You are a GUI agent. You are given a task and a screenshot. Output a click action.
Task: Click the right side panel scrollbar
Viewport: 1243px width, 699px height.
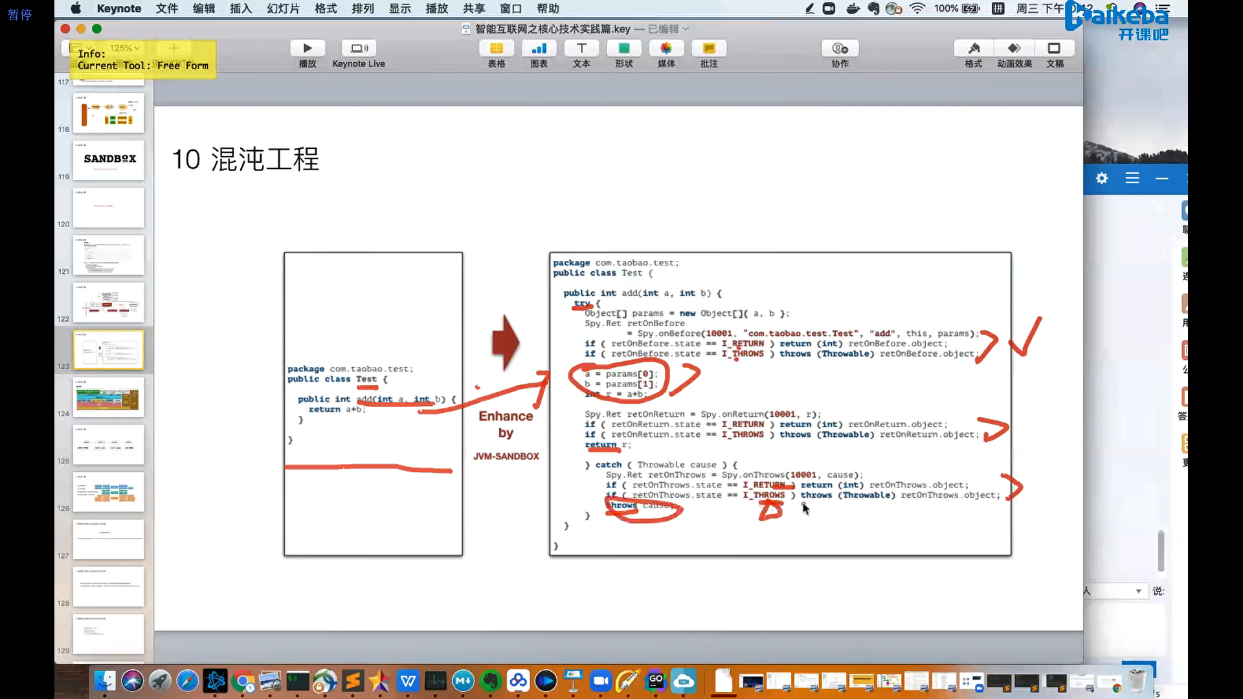click(1161, 551)
